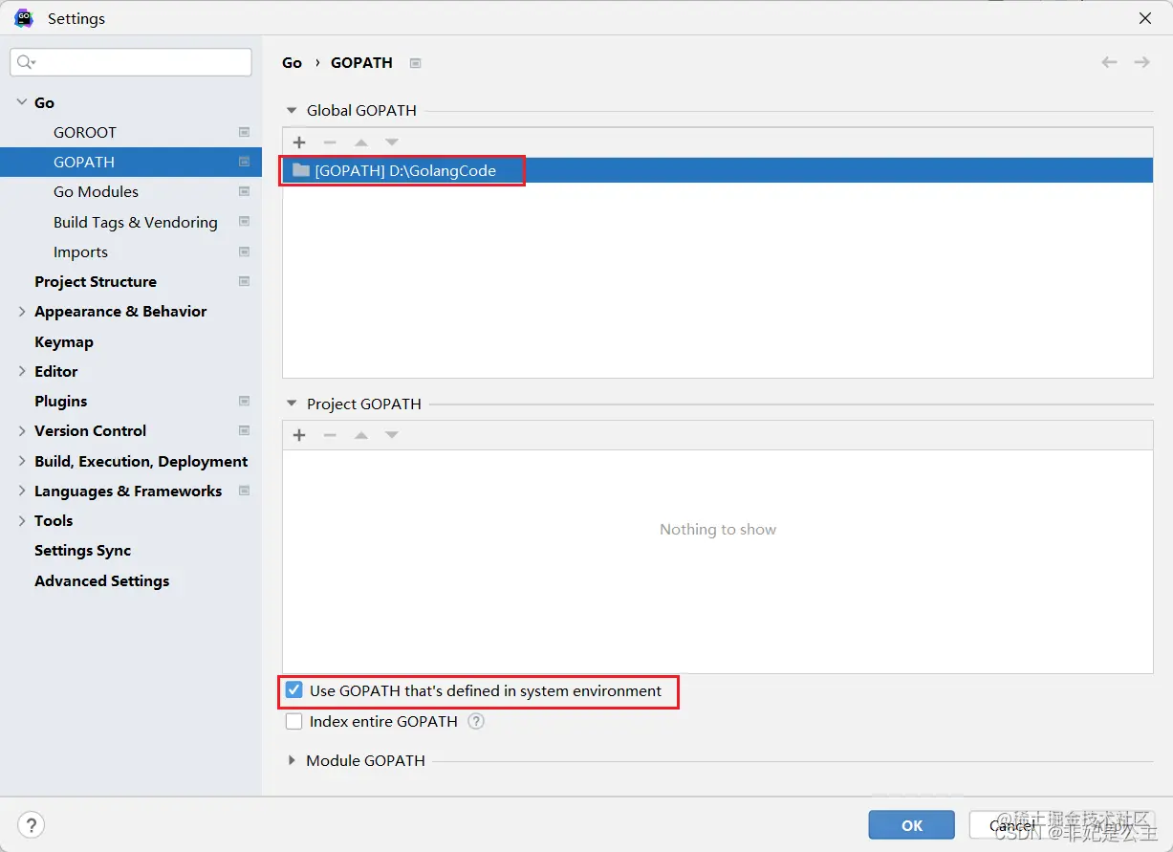Confirm changes with OK
Viewport: 1173px width, 852px height.
coord(910,824)
